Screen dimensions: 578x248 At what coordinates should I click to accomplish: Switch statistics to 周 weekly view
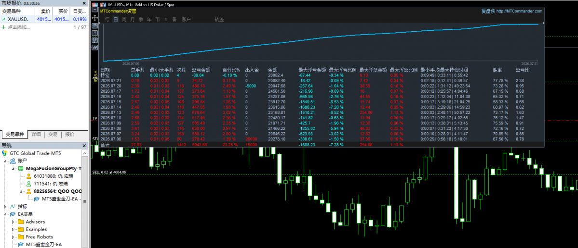click(x=124, y=20)
